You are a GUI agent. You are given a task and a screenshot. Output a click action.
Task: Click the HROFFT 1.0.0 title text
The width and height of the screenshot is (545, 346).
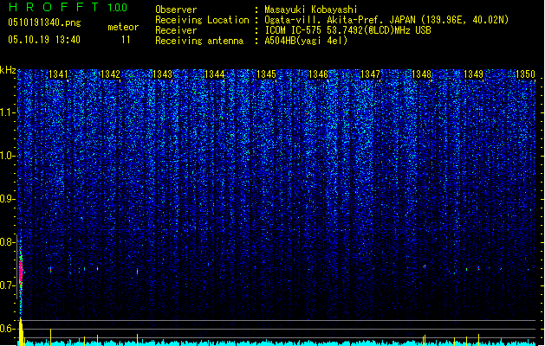(68, 7)
